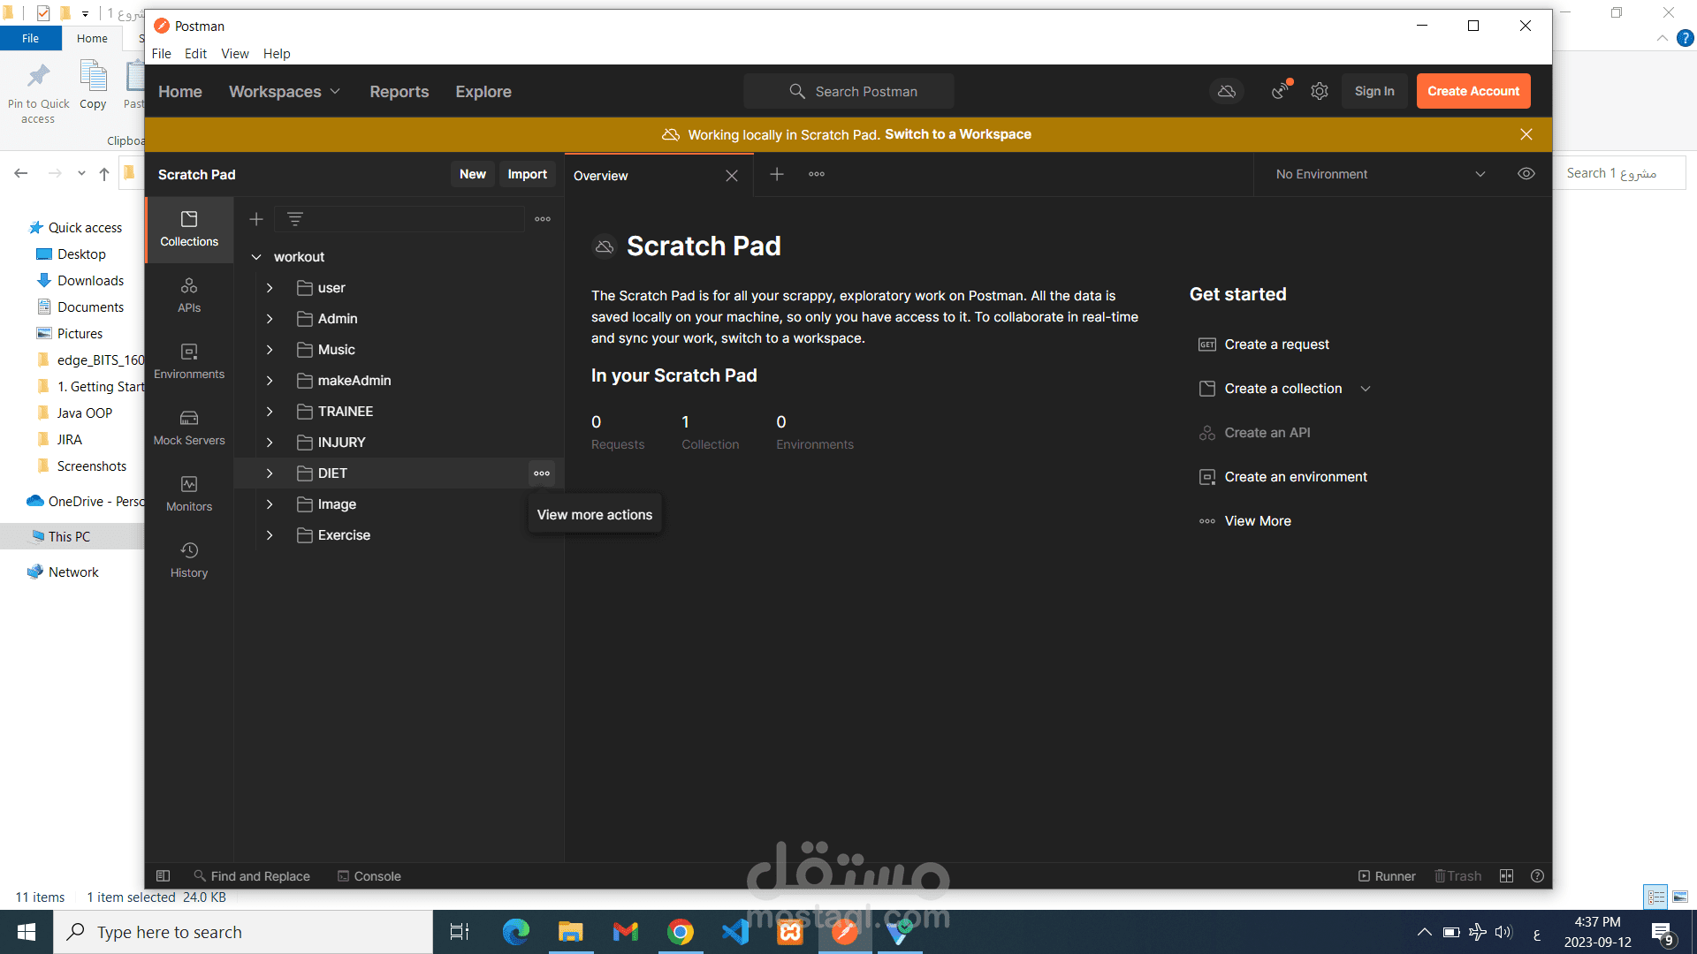Click the Import button

click(x=528, y=174)
